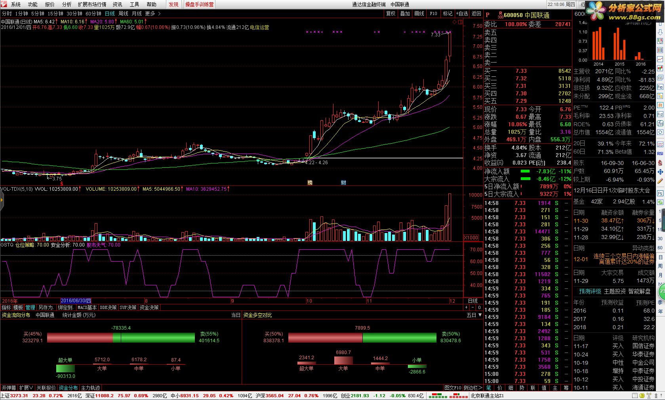The width and height of the screenshot is (665, 400).
Task: Switch to 30分钟 period
Action: click(x=74, y=13)
